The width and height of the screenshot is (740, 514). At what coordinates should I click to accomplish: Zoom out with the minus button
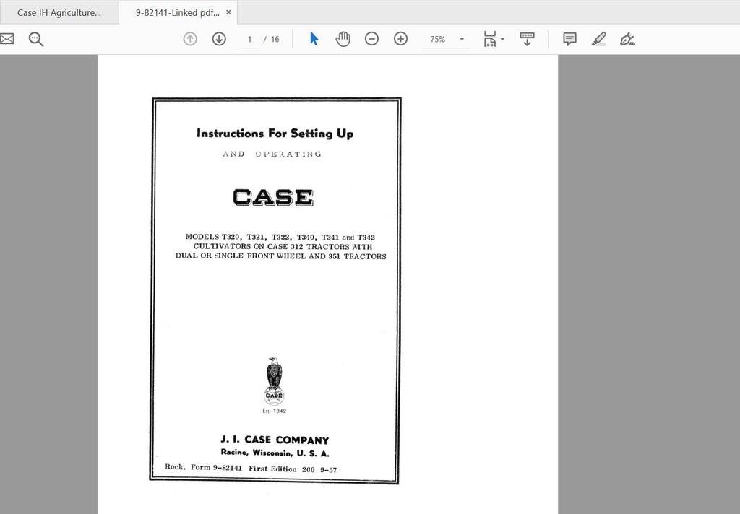371,39
